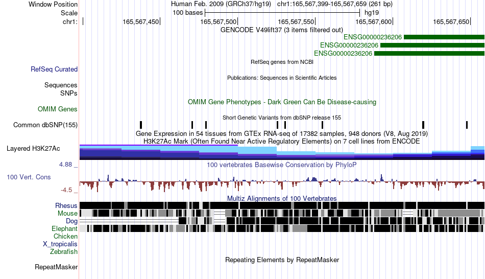Open the OMIM Genes track label
This screenshot has width=485, height=279.
[57, 109]
